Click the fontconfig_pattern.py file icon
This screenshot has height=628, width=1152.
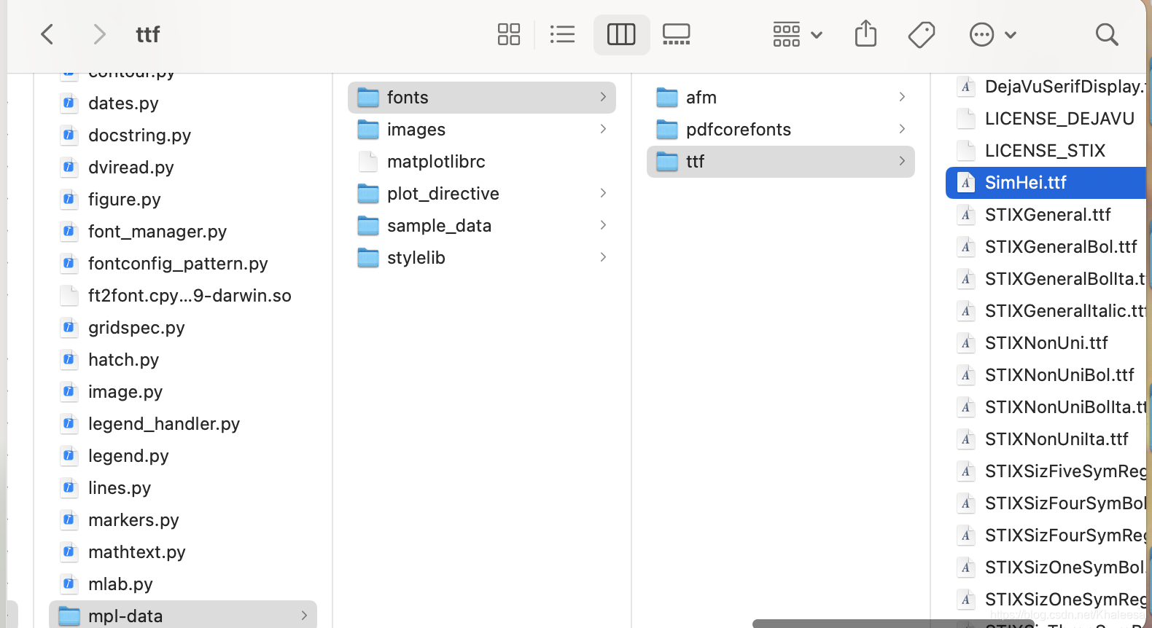point(69,263)
